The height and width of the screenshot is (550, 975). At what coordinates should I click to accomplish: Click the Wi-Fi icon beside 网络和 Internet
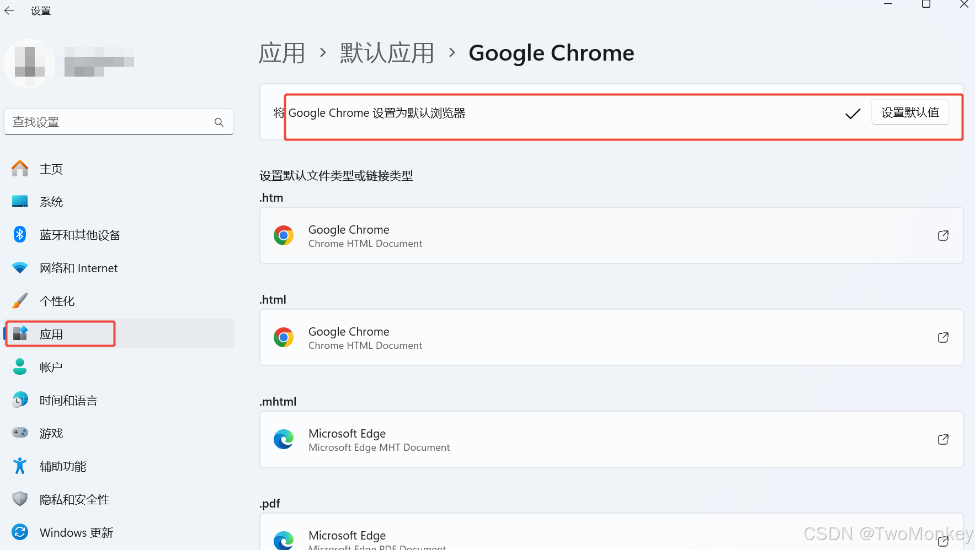[x=20, y=268]
